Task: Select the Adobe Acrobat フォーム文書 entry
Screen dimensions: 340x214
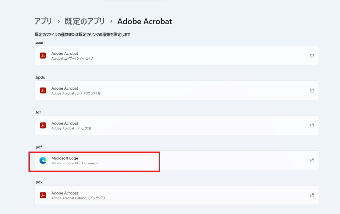Action: pyautogui.click(x=177, y=126)
